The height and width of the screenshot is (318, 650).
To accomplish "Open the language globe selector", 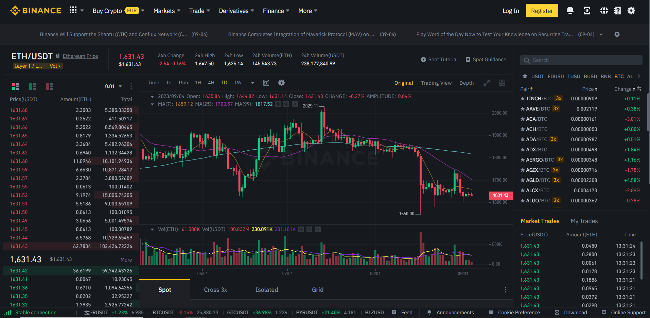I will 604,11.
